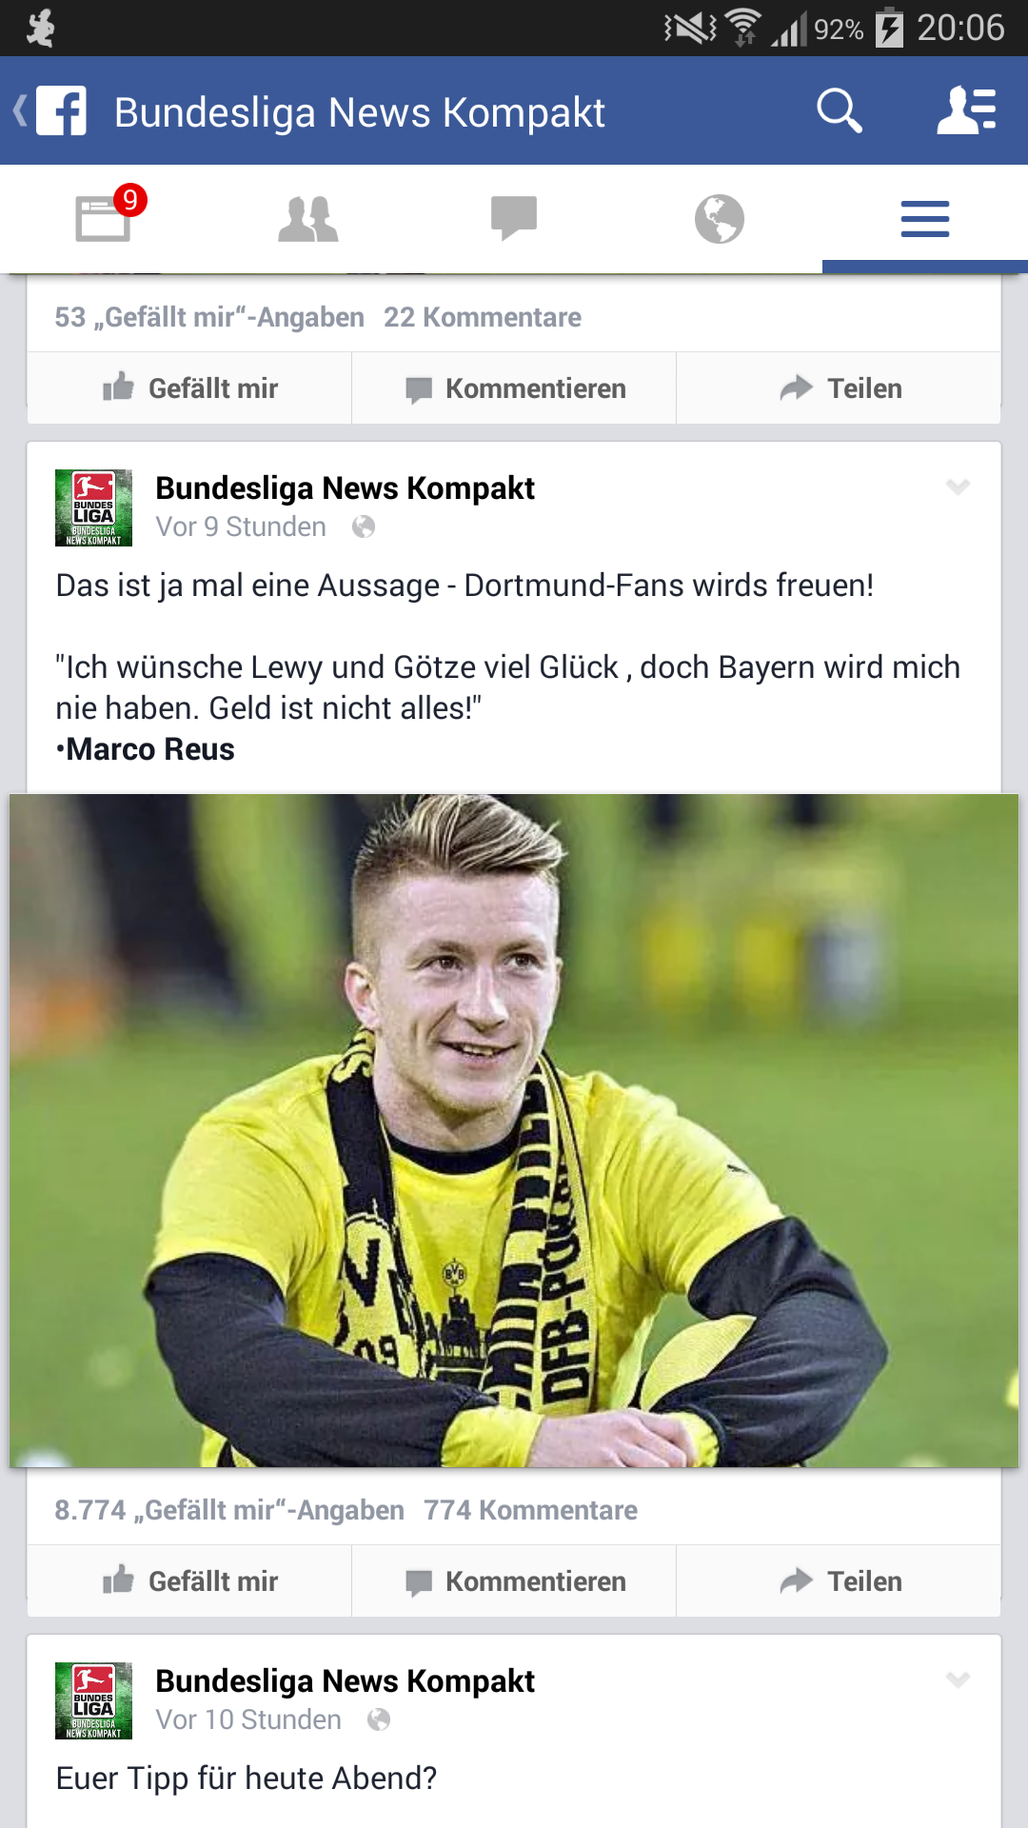The height and width of the screenshot is (1828, 1028).
Task: Open the friends list icon in header
Action: click(x=966, y=110)
